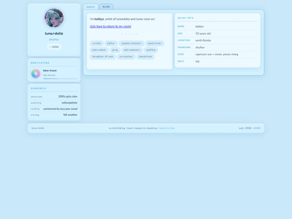Select the 'editor' tag pill
Screen dimensions: 292x219
(x=111, y=43)
